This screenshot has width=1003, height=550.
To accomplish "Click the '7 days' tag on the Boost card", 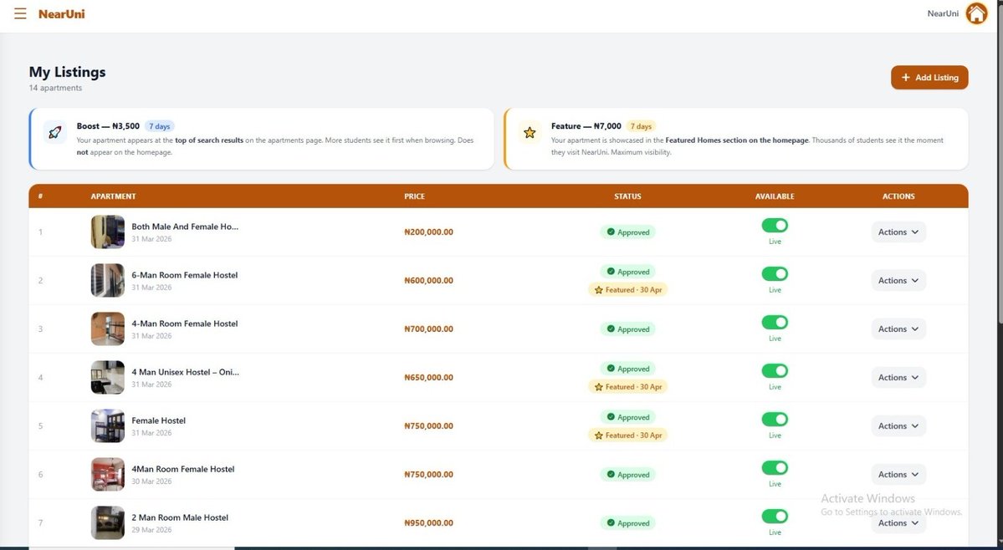I will pyautogui.click(x=159, y=126).
